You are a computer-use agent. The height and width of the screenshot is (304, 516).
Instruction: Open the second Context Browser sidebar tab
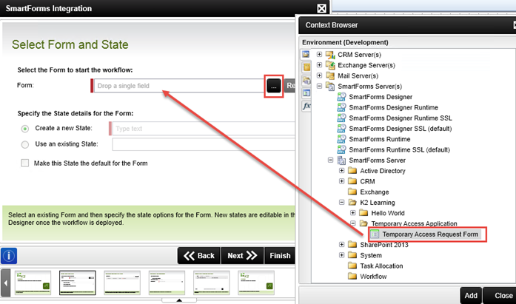[306, 67]
